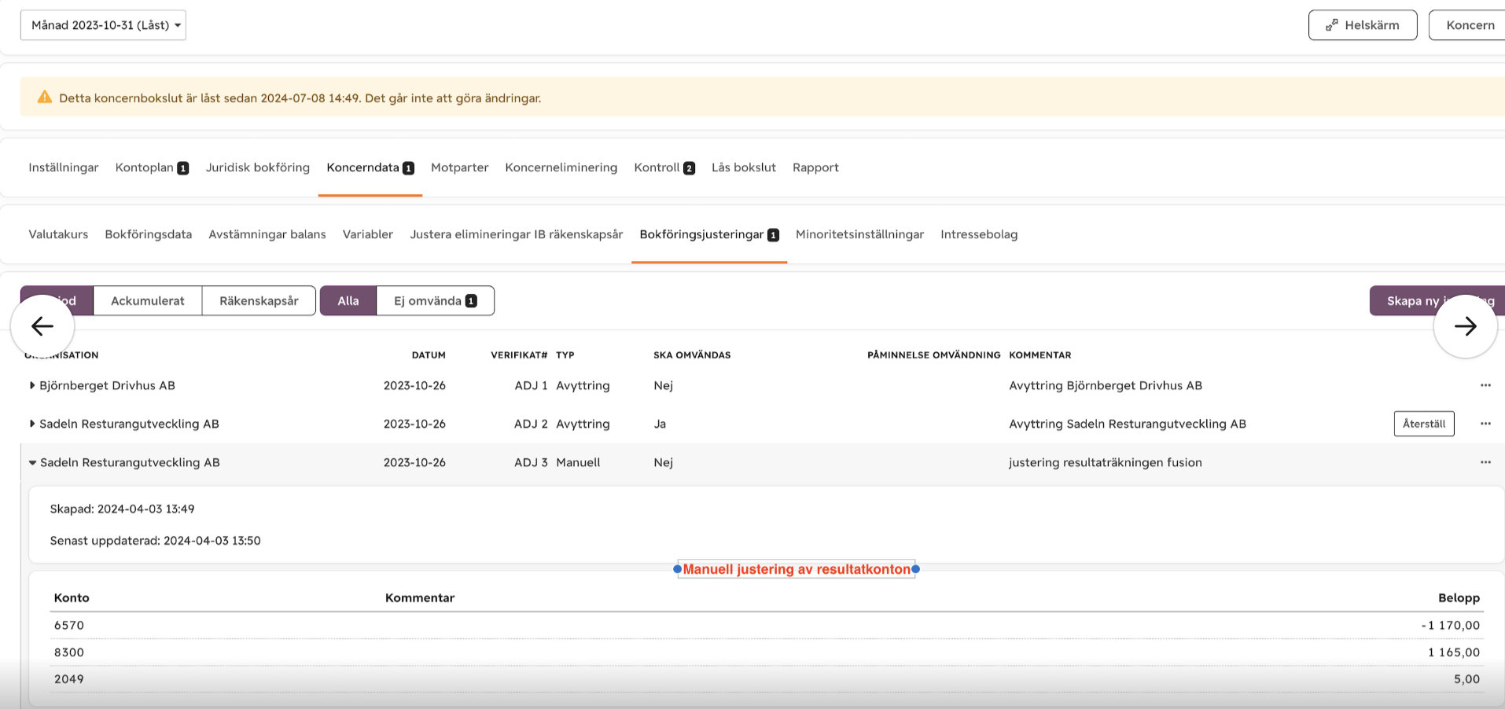Screen dimensions: 1505x709
Task: Click the KOMMENTAR column header
Action: [1040, 355]
